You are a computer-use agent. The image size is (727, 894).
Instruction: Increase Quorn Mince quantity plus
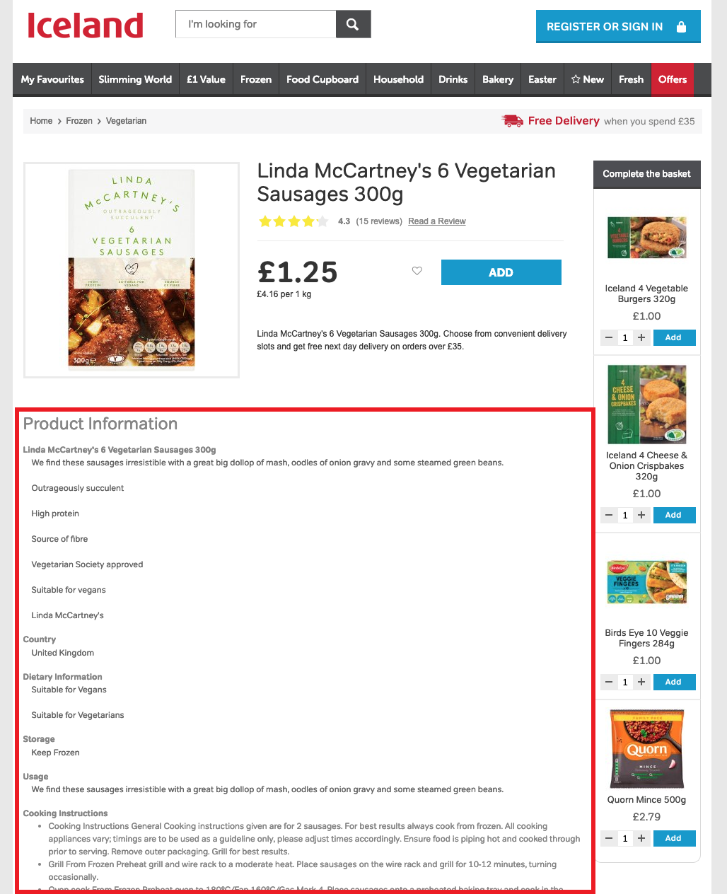[x=641, y=838]
